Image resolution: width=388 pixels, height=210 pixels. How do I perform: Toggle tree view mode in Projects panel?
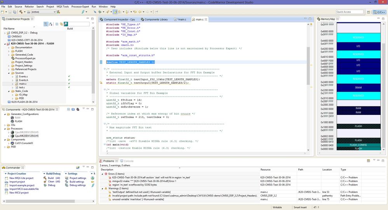click(x=46, y=24)
